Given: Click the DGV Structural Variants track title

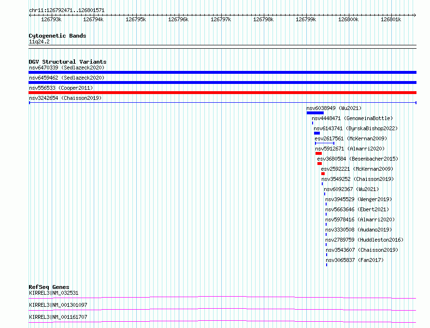Looking at the screenshot, I should pos(68,62).
